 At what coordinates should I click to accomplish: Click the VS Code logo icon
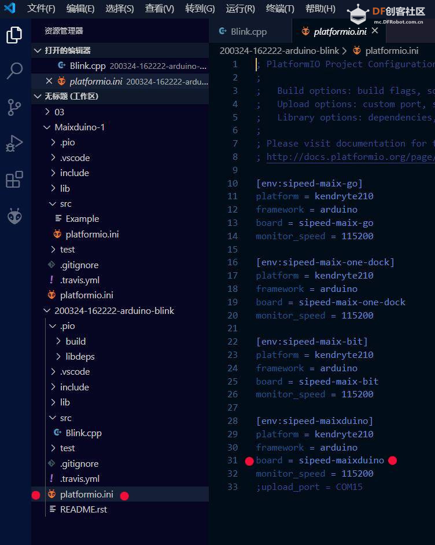coord(9,8)
